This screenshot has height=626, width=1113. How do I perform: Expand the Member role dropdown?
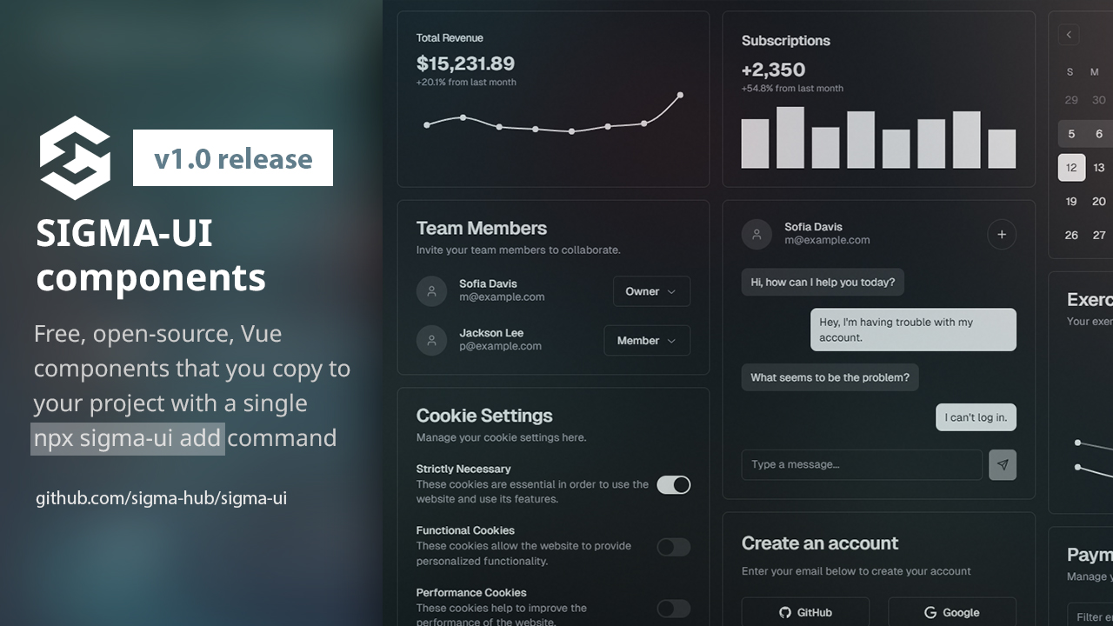[x=647, y=341]
